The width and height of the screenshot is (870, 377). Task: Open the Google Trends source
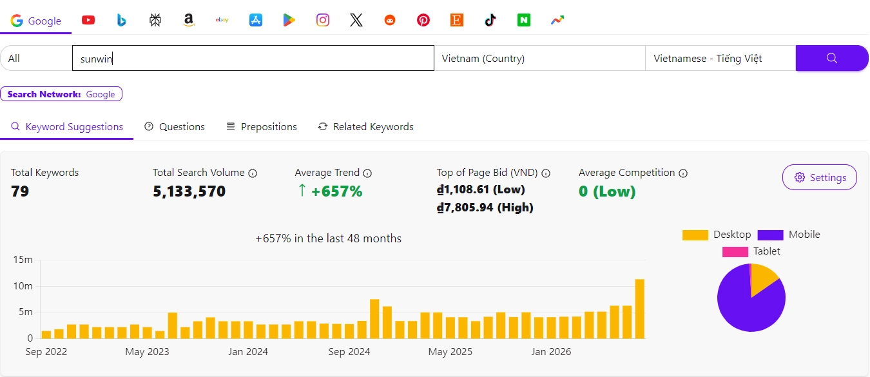(557, 20)
